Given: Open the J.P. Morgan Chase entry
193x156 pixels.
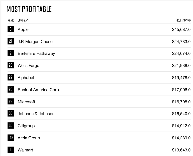Looking at the screenshot, I should click(x=35, y=42).
